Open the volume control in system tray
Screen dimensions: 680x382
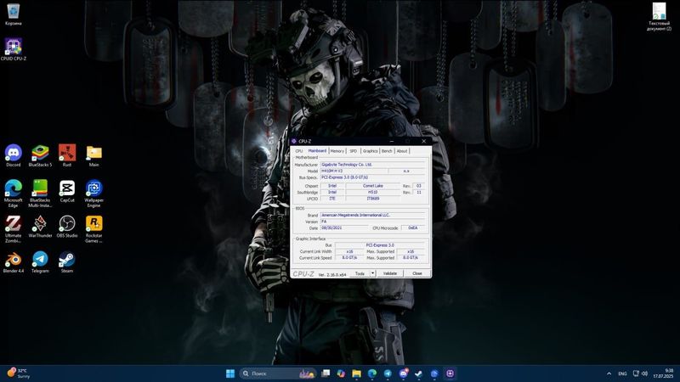click(x=645, y=374)
